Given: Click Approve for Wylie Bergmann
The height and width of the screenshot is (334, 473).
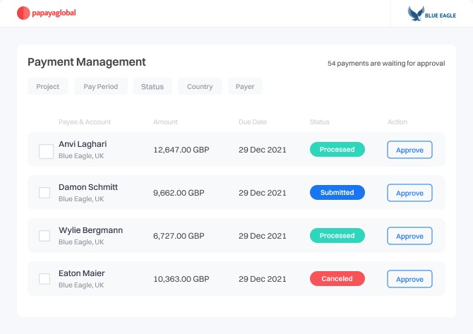Looking at the screenshot, I should [409, 236].
